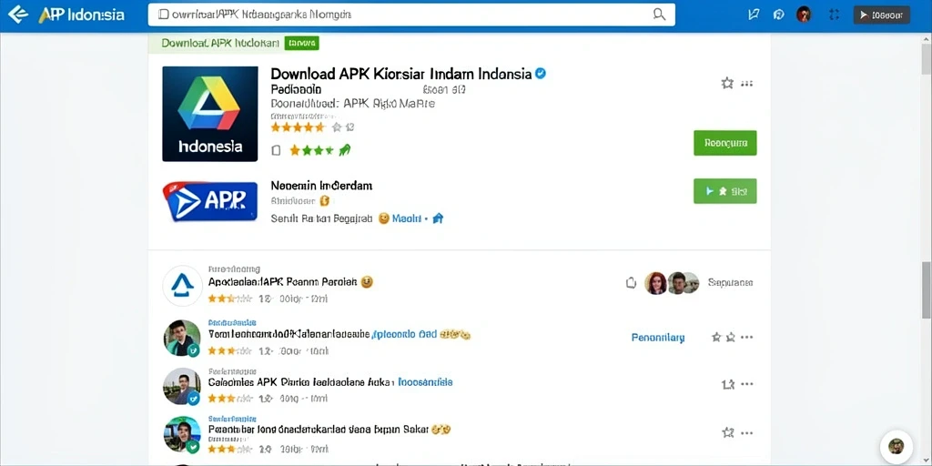The height and width of the screenshot is (466, 932).
Task: Click the Sapauane label in first review row
Action: [x=731, y=283]
